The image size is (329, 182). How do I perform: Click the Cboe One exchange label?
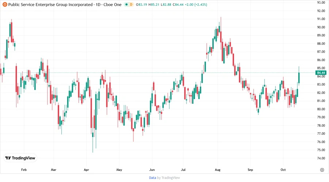click(x=113, y=4)
